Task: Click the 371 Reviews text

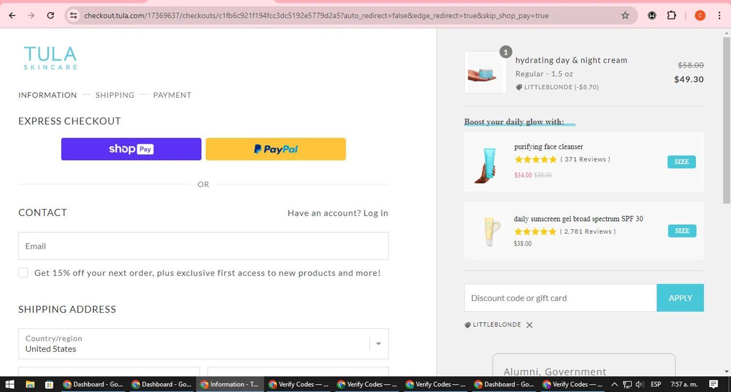Action: pyautogui.click(x=585, y=159)
